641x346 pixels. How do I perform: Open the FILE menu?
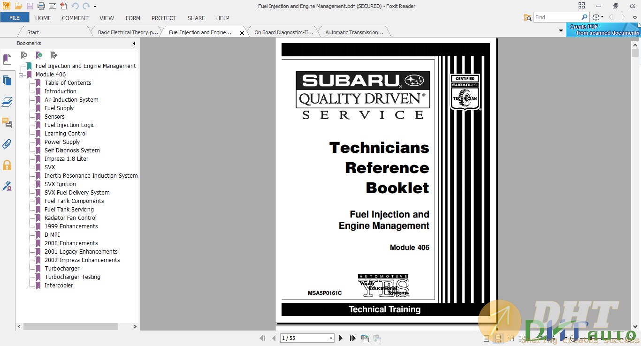pyautogui.click(x=15, y=18)
